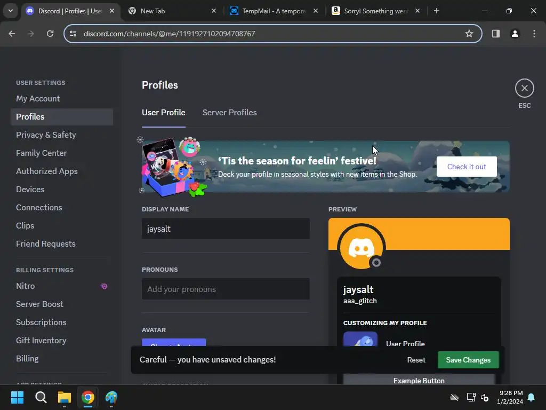Click username text aaa_glitch in preview
546x410 pixels.
(x=360, y=301)
